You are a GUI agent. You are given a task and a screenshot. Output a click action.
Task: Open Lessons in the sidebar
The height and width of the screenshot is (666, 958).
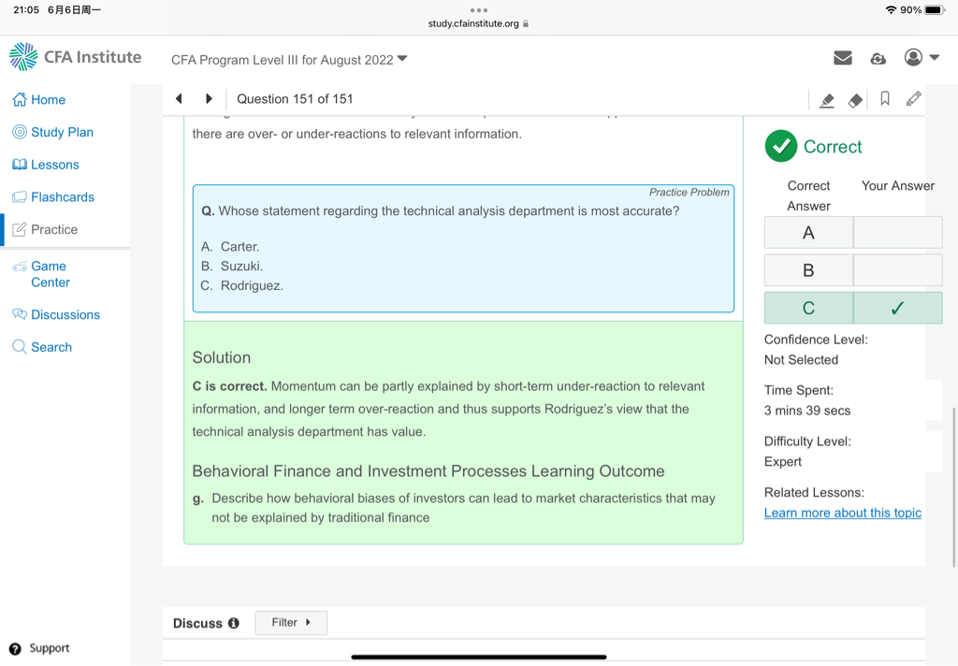46,165
